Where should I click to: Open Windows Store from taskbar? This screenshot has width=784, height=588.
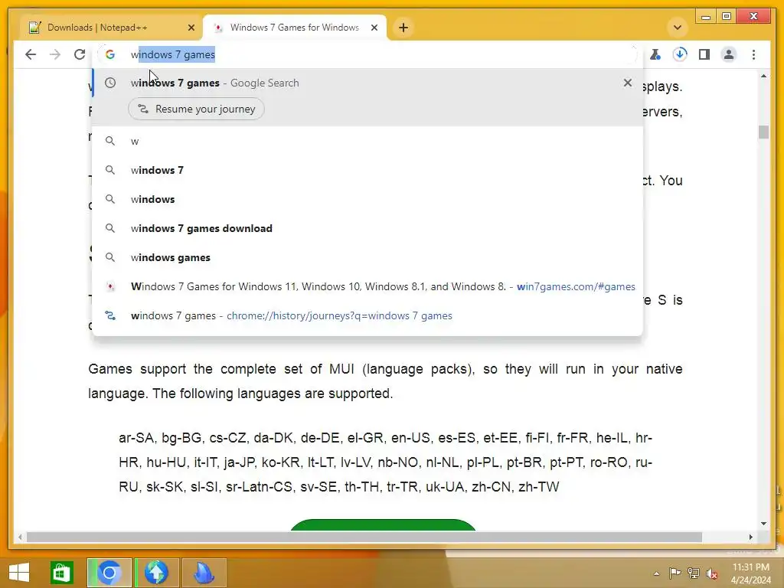61,573
